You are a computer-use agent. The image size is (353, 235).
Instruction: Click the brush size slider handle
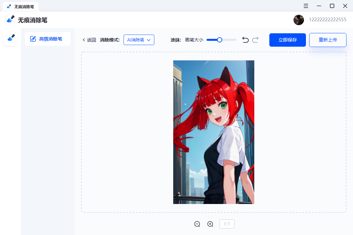coord(220,40)
